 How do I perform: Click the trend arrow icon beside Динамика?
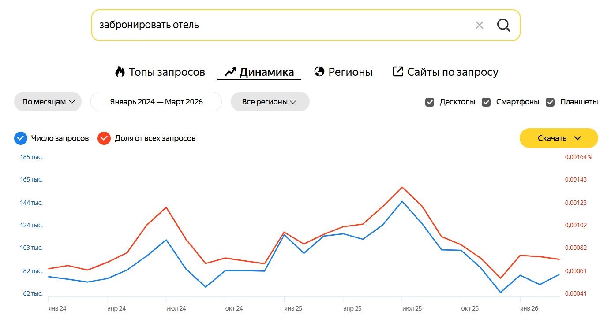coord(231,72)
